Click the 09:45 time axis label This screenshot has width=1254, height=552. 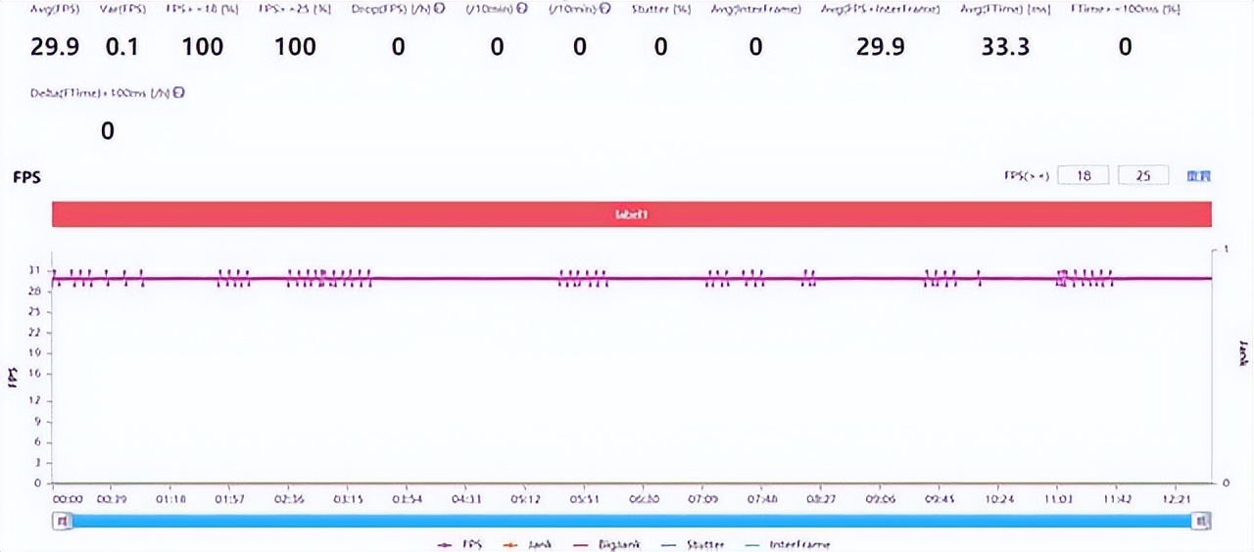coord(940,498)
